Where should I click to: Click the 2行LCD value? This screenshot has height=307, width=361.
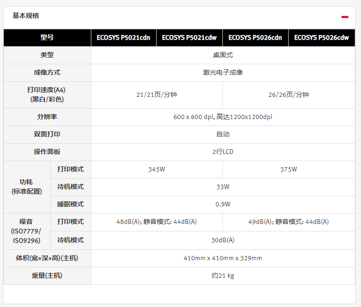click(x=223, y=152)
